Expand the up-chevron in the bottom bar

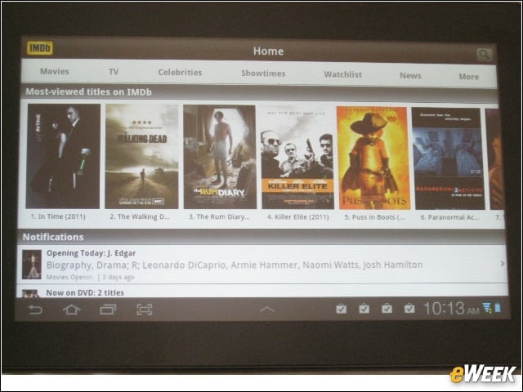267,310
